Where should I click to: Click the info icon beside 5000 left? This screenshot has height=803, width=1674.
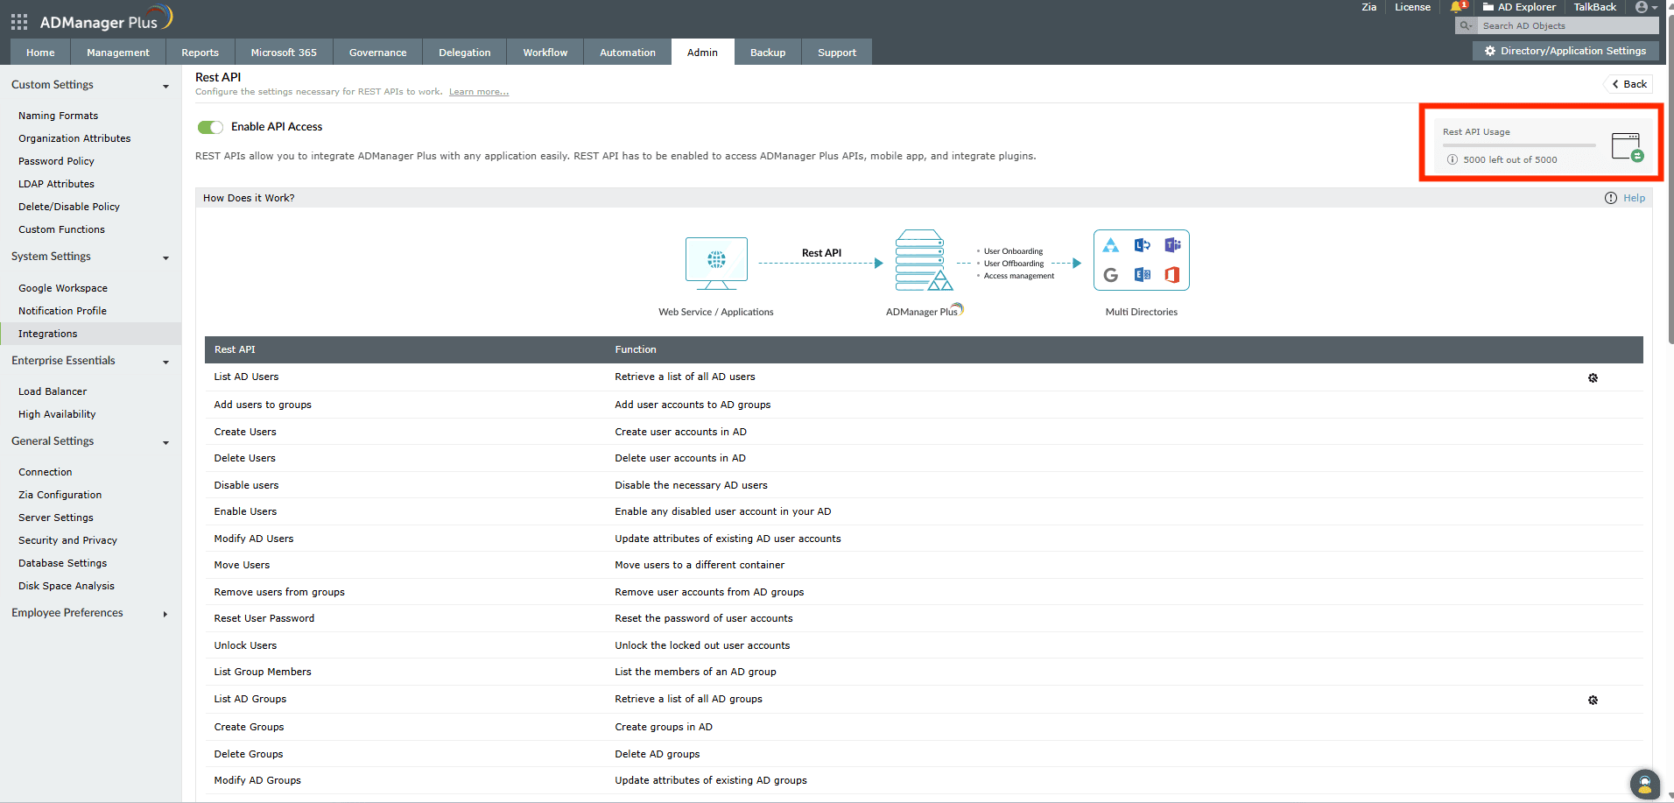tap(1452, 159)
